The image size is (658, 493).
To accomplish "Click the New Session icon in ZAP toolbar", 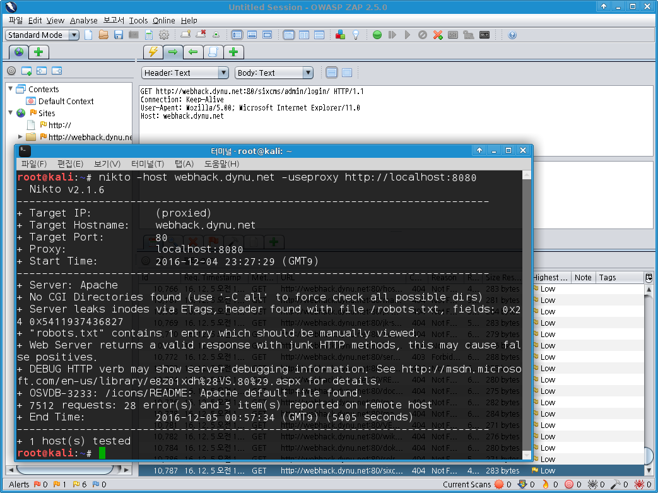I will (88, 35).
